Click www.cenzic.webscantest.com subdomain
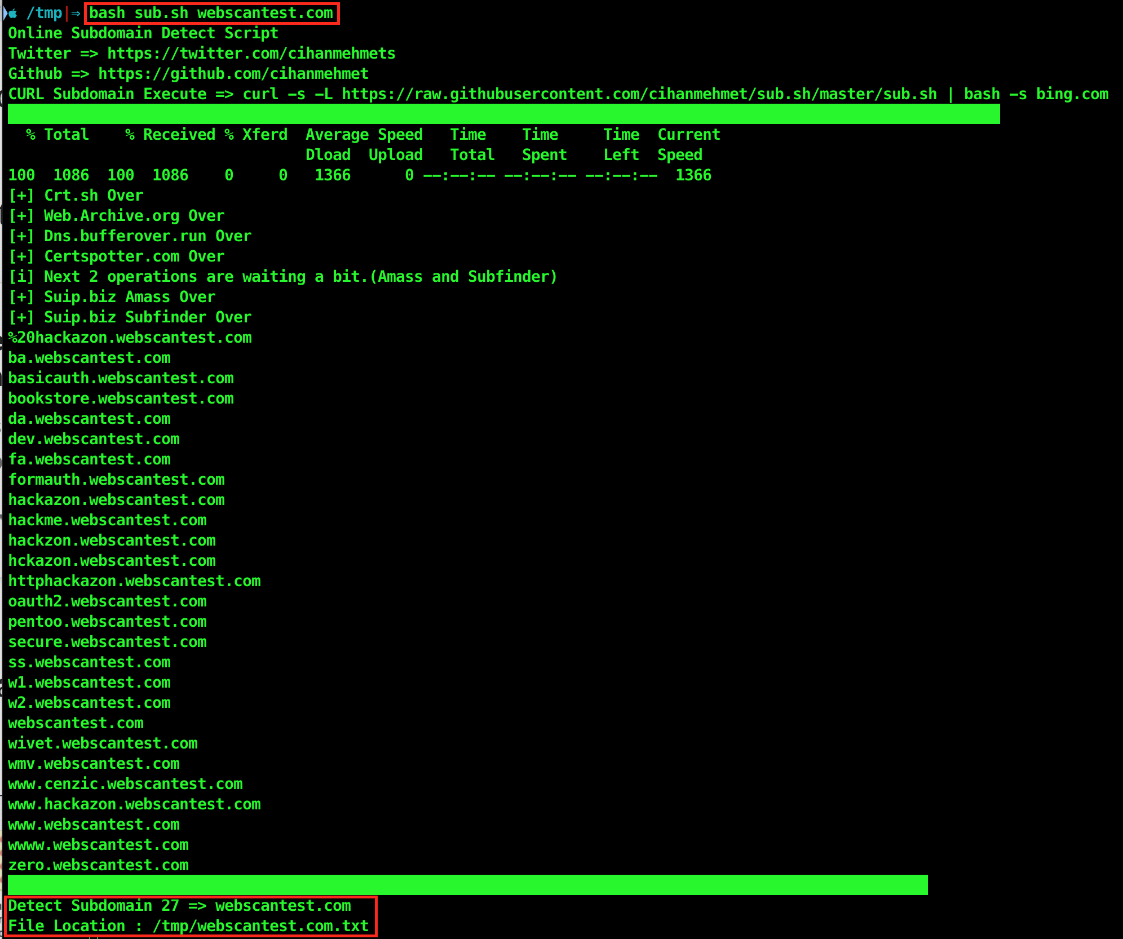 point(125,784)
